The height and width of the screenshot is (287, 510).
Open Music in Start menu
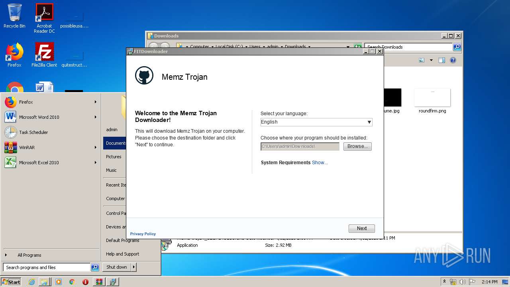[111, 170]
